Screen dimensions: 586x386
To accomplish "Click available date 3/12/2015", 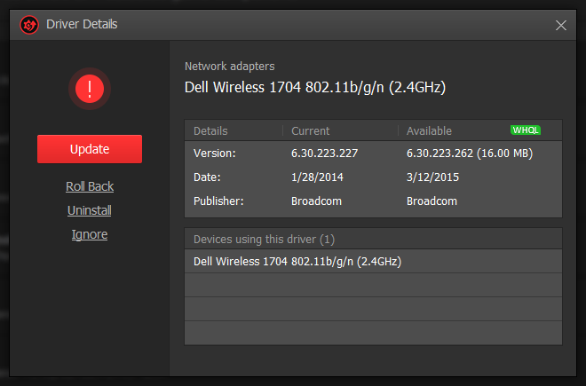I will 432,177.
